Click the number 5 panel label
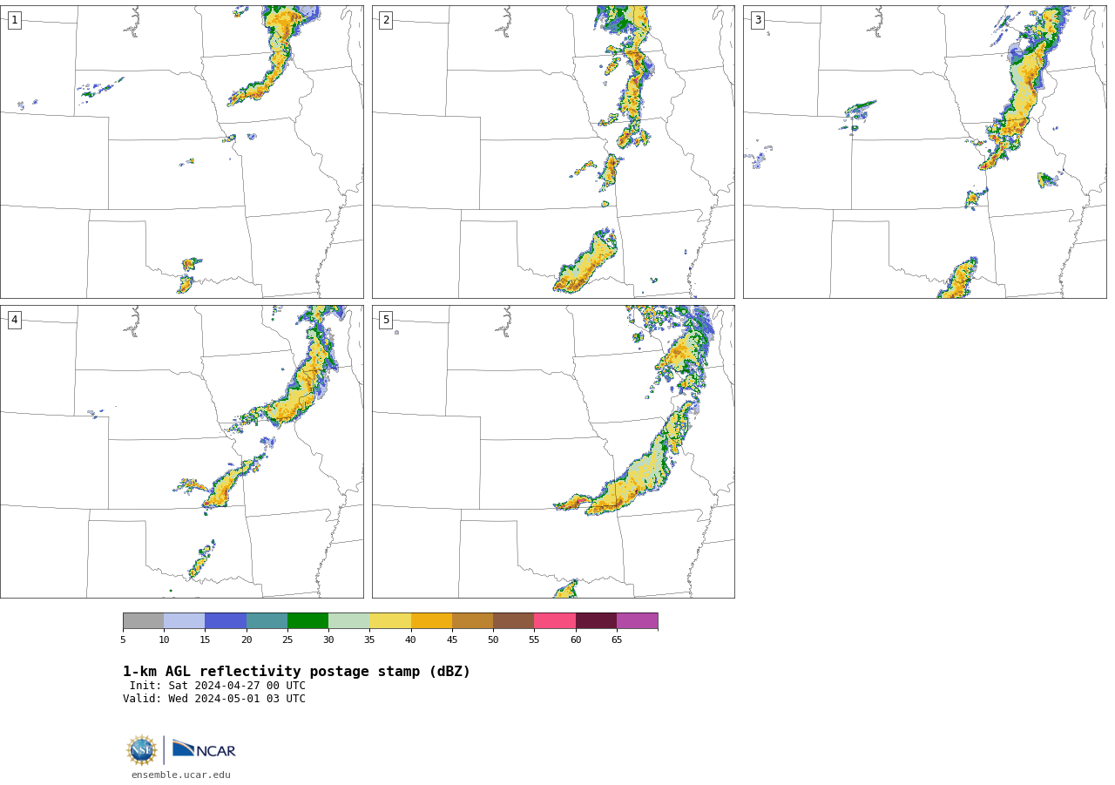The image size is (1115, 785). pyautogui.click(x=386, y=320)
